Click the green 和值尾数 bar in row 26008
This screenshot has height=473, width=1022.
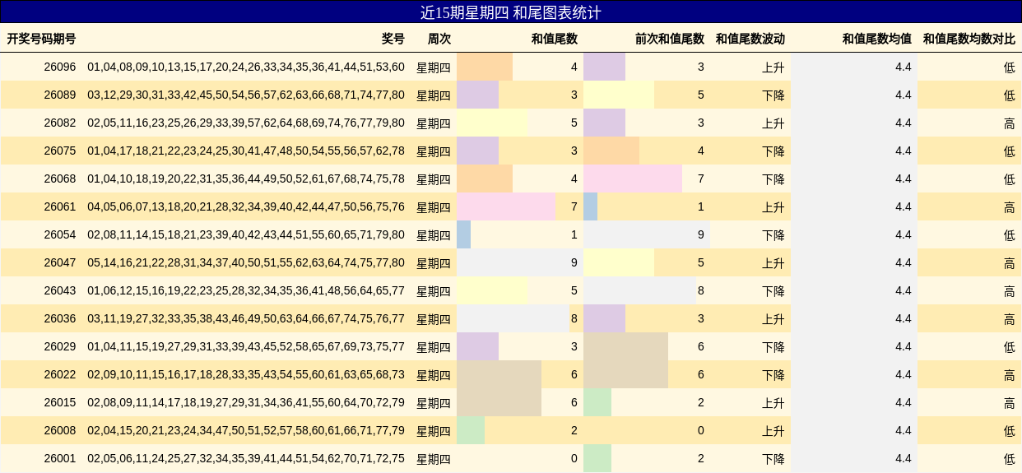471,430
